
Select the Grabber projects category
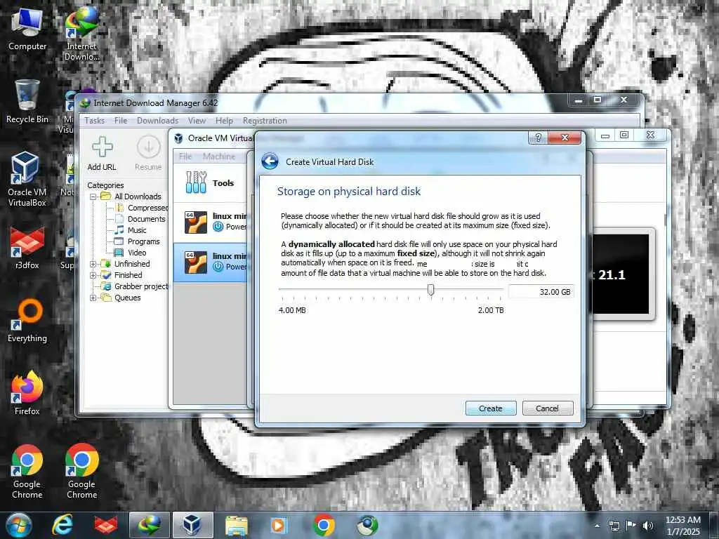[x=141, y=286]
